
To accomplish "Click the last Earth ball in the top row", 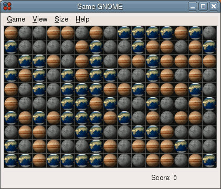I will point(195,33).
